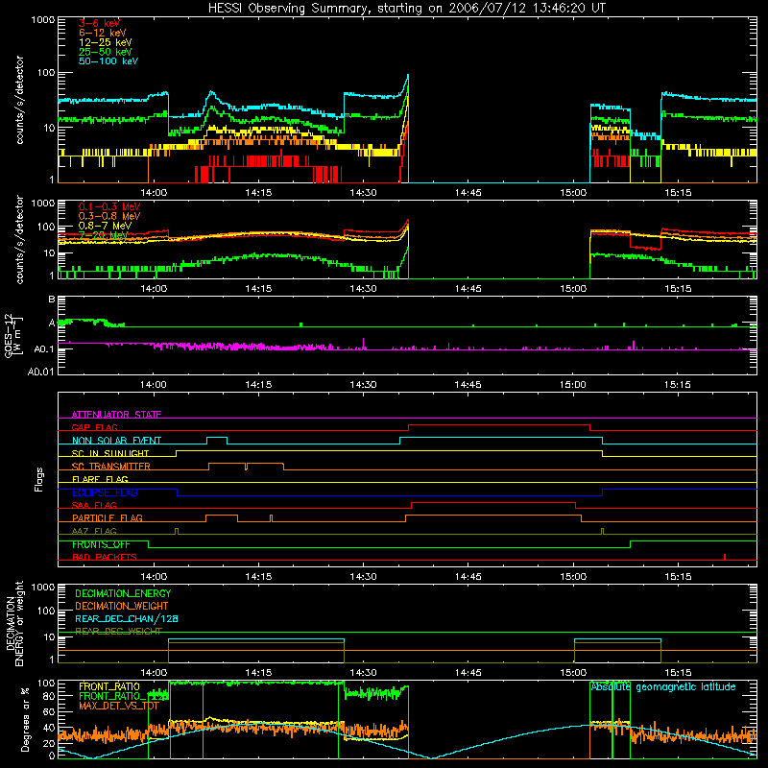Click the 'DECIMATION ENERGY or weight' axis label
Image resolution: width=768 pixels, height=768 pixels.
pos(14,623)
